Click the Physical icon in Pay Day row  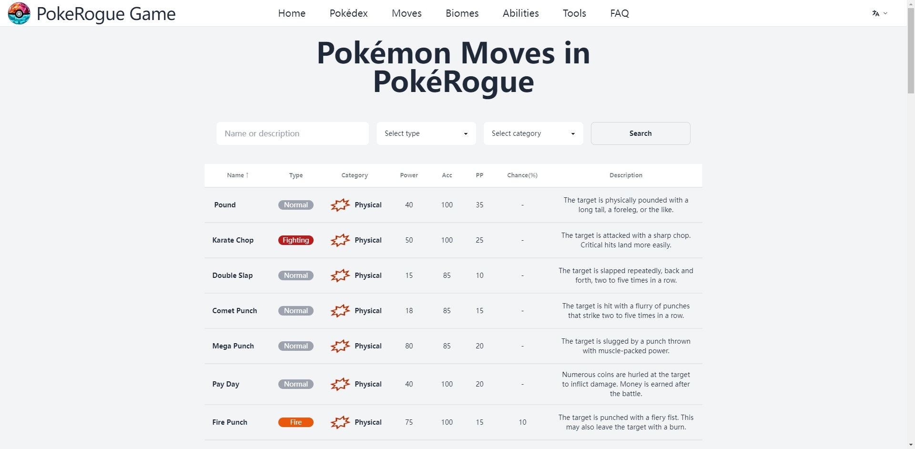tap(340, 384)
